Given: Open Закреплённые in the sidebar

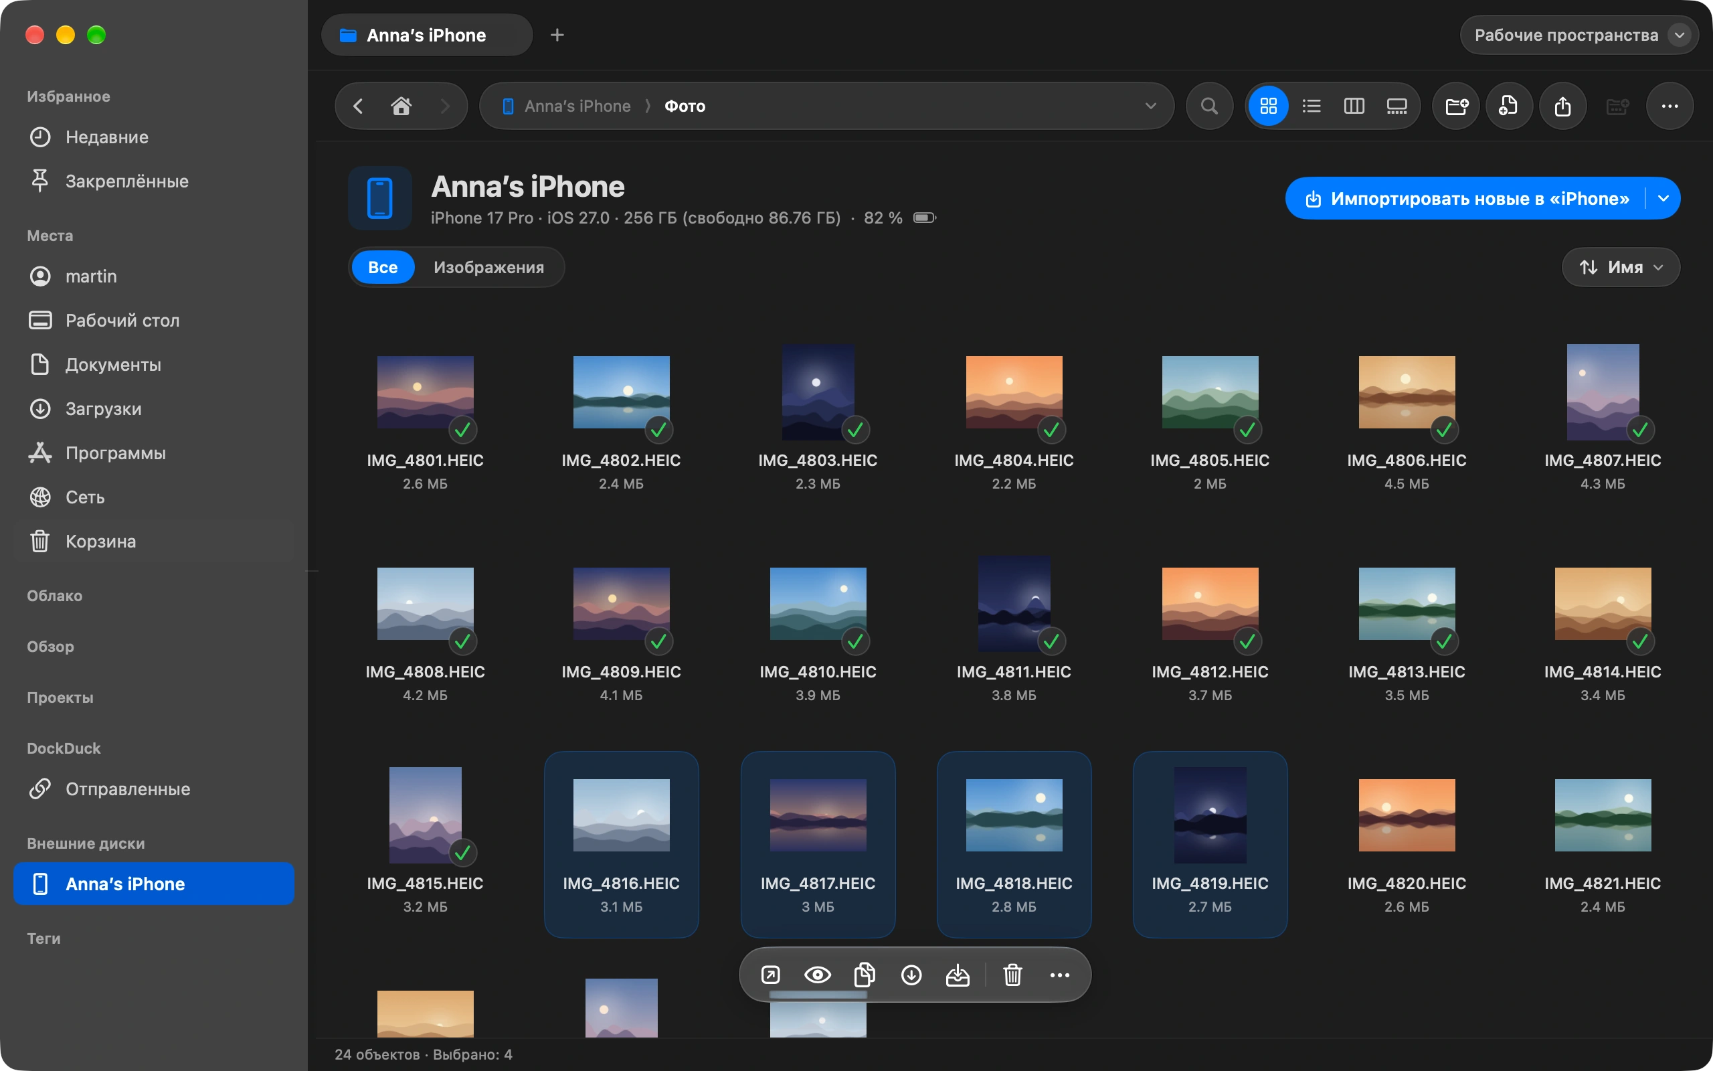Looking at the screenshot, I should pos(154,181).
